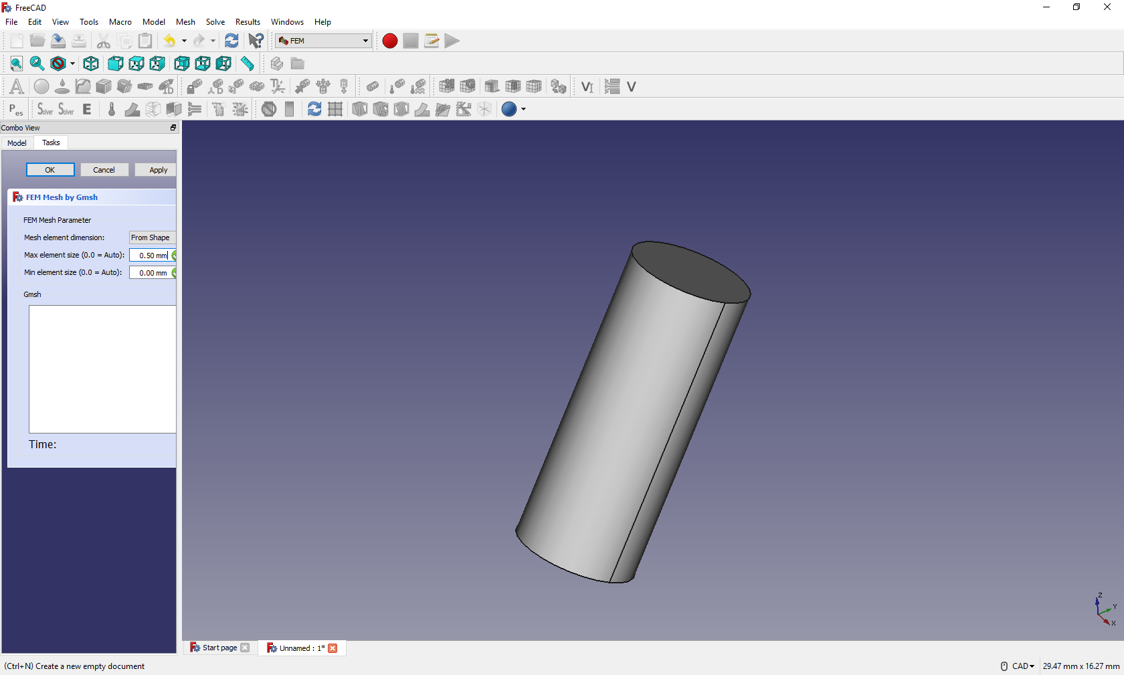Viewport: 1124px width, 675px height.
Task: Open the FEM workbench dropdown
Action: tap(324, 41)
